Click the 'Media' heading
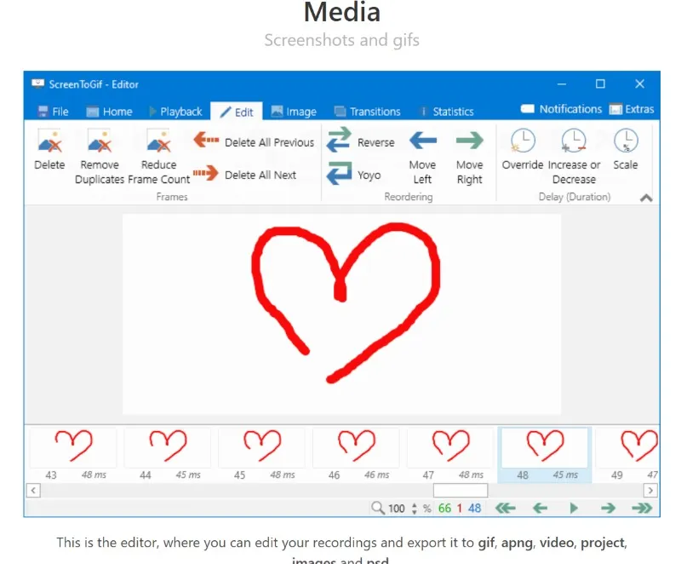 pyautogui.click(x=342, y=12)
